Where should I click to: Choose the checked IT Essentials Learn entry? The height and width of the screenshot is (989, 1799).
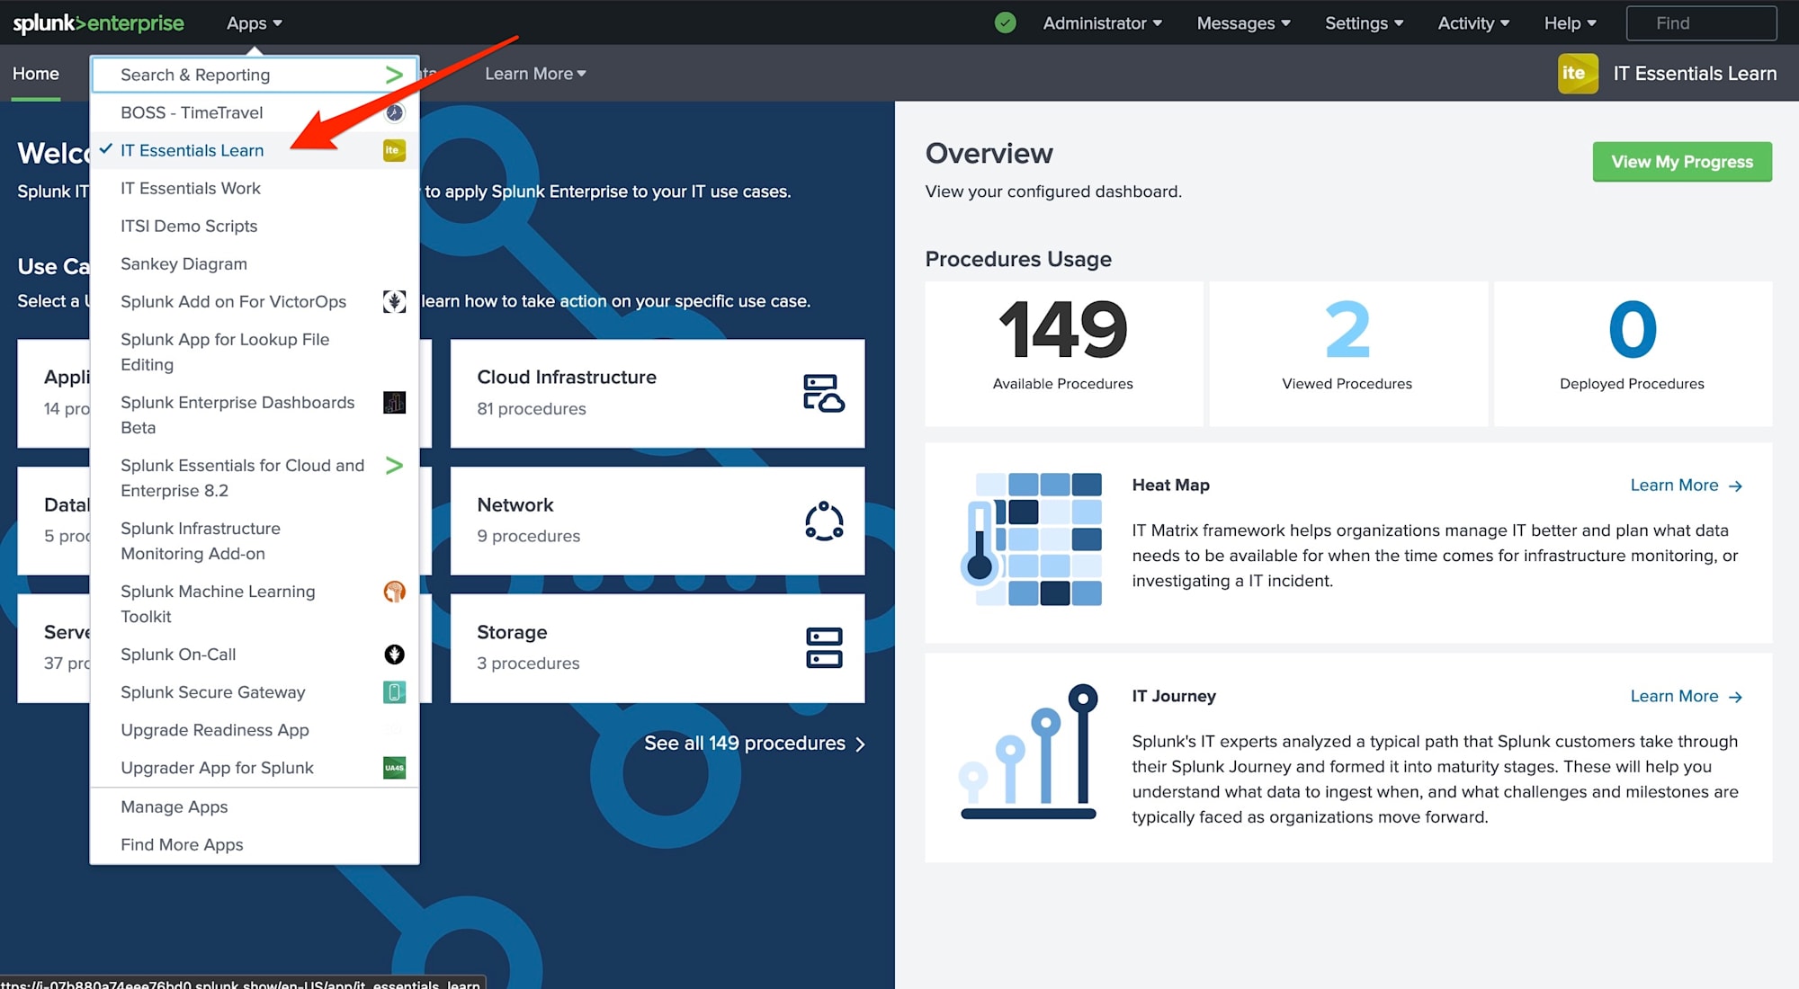pyautogui.click(x=255, y=150)
